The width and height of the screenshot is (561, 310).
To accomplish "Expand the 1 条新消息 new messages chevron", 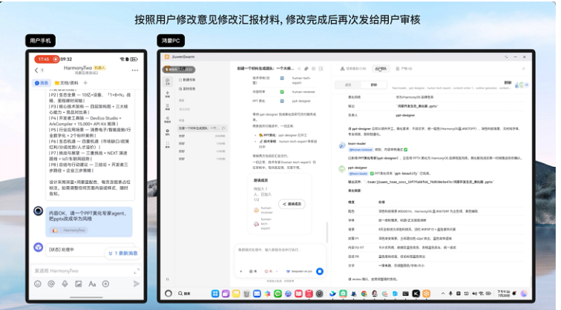I will coord(111,253).
